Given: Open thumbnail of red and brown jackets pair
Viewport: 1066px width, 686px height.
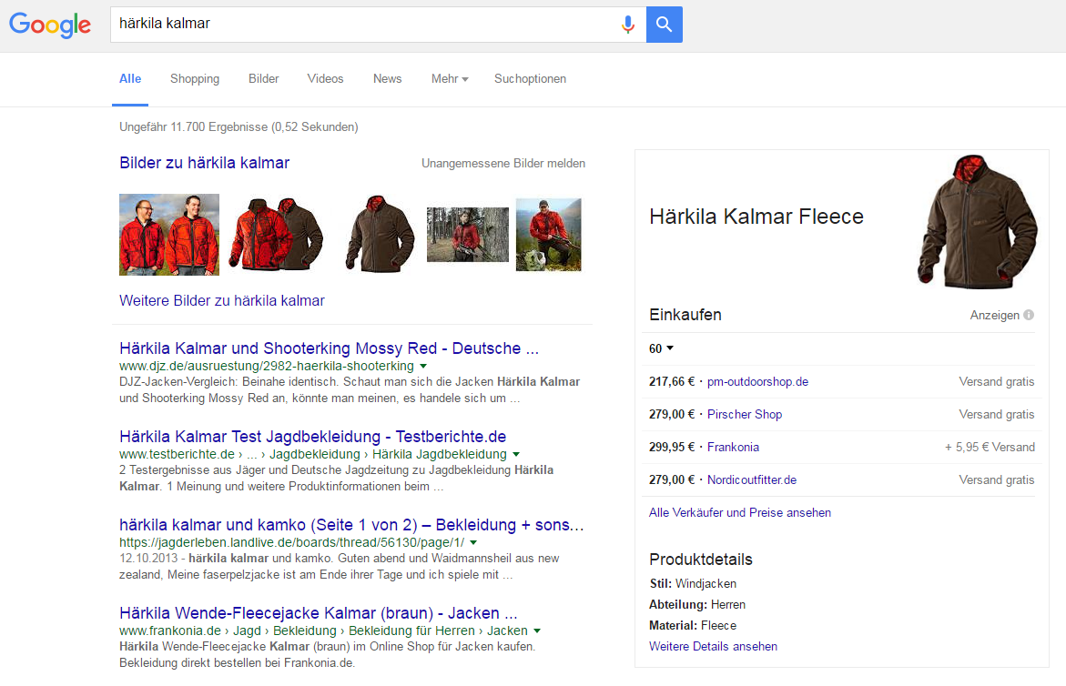Looking at the screenshot, I should point(276,235).
